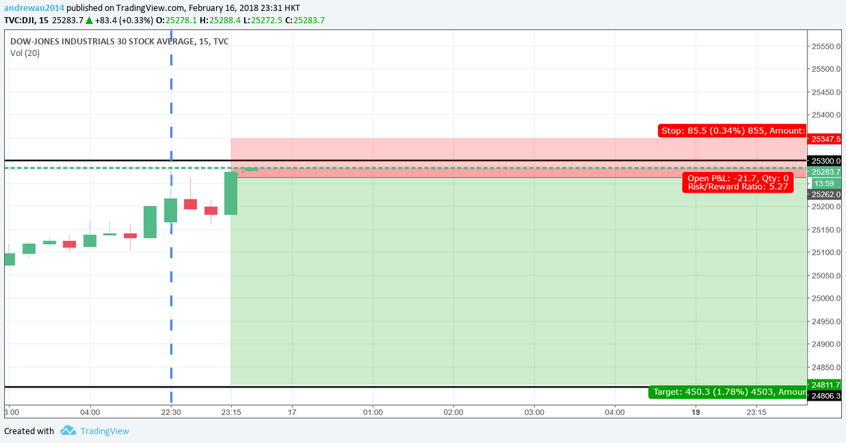The image size is (846, 443).
Task: Click the TradingView link at bottom
Action: pyautogui.click(x=105, y=431)
